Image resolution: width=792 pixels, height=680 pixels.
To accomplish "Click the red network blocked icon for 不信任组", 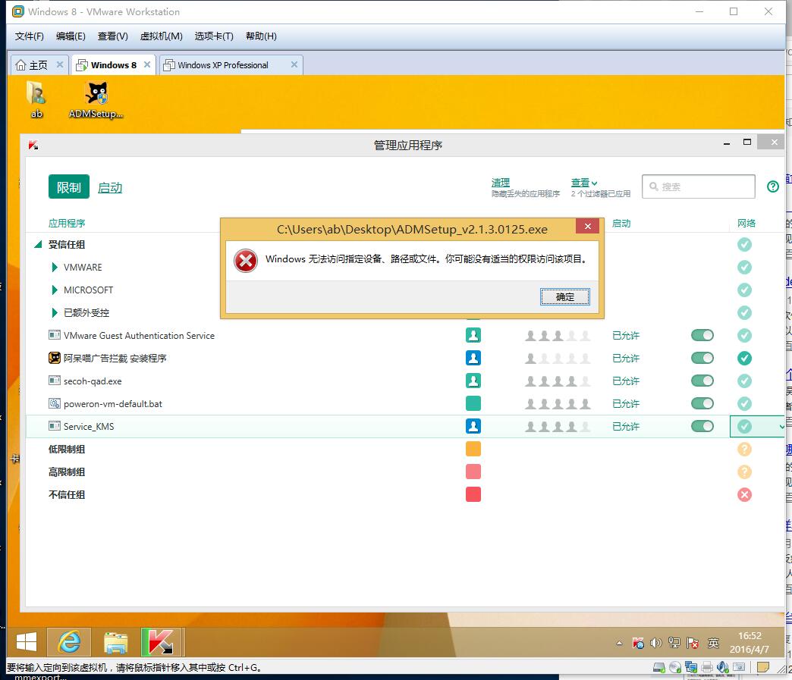I will [x=744, y=494].
